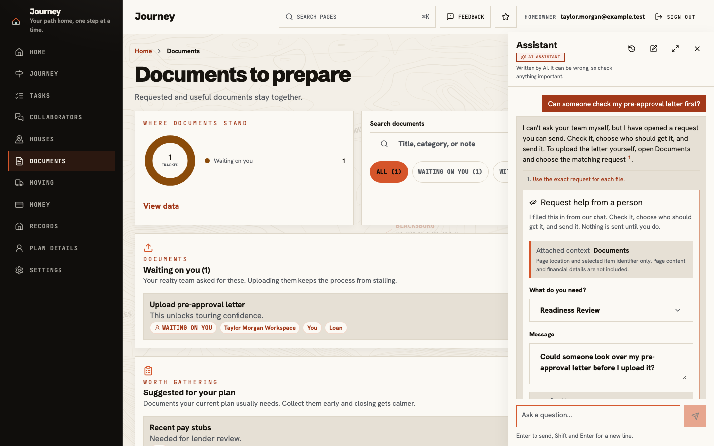Screen dimensions: 714x446
Task: Click the Sign Out button
Action: (675, 17)
